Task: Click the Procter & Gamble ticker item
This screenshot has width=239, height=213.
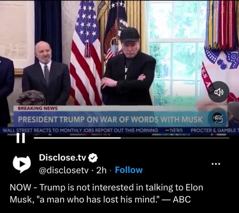Action: pyautogui.click(x=215, y=130)
